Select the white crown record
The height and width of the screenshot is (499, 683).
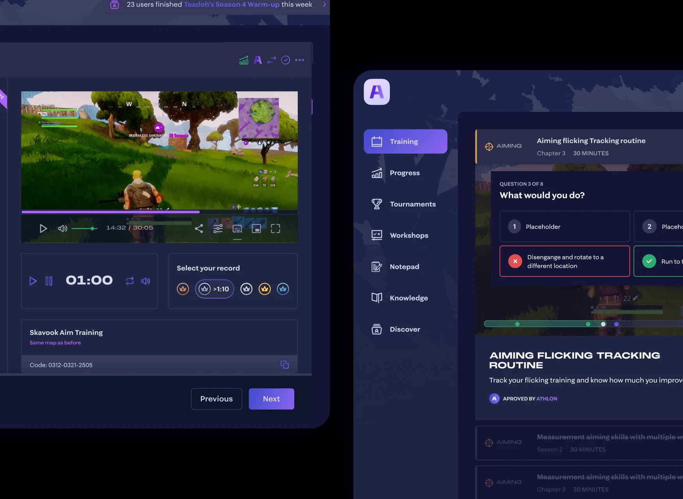click(246, 289)
